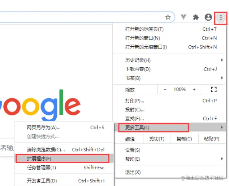The image size is (229, 186).
Task: Select 退出(X) to quit Chrome
Action: click(x=170, y=172)
